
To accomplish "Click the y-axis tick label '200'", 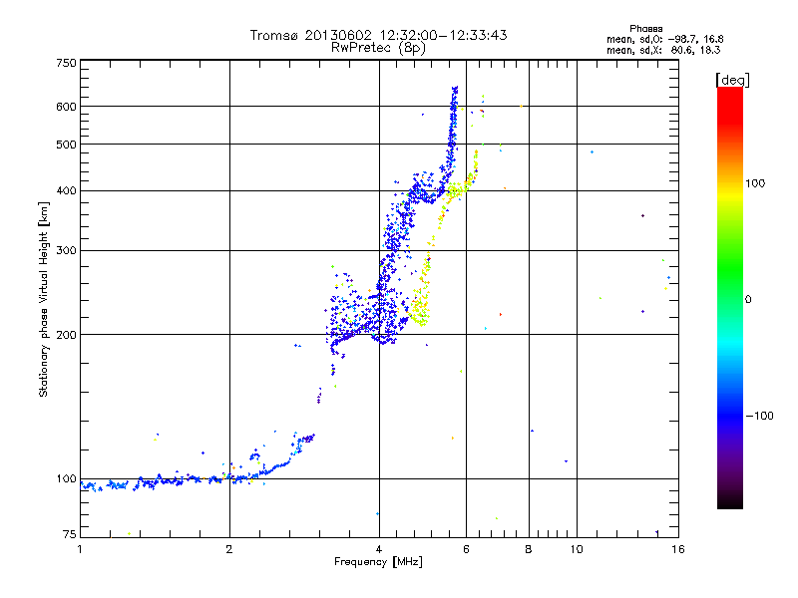I will point(66,335).
